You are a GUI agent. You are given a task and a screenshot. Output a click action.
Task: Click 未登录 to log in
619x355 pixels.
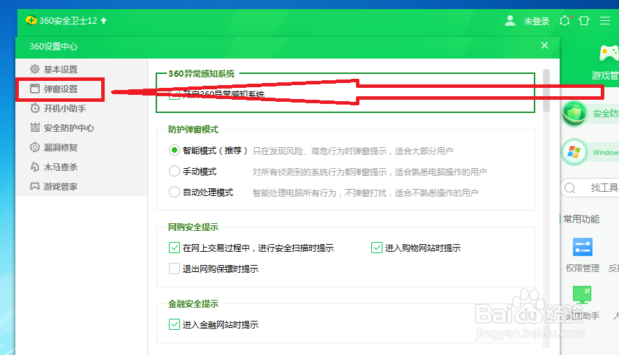pos(537,22)
